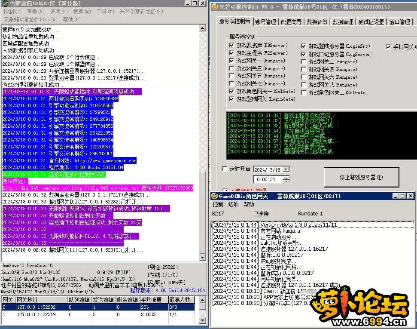
Task: Select the 127.0.0.1:52282 gateway row
Action: (98, 307)
